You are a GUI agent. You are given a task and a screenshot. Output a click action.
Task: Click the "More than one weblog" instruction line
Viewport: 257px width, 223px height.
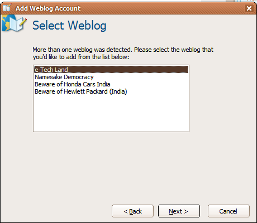coord(123,50)
